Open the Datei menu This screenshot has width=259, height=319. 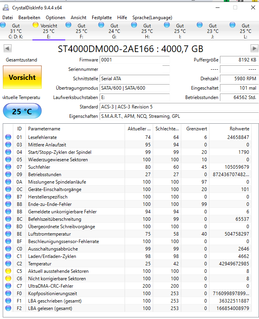(7, 18)
